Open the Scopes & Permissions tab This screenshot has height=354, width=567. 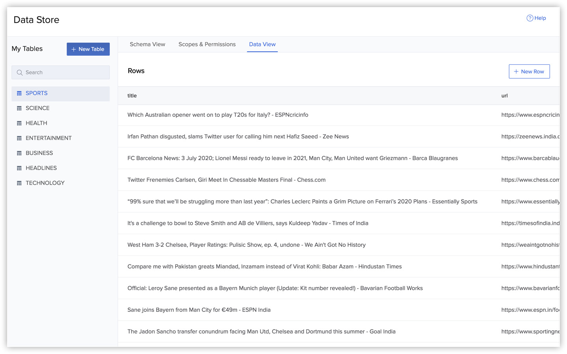click(x=207, y=44)
